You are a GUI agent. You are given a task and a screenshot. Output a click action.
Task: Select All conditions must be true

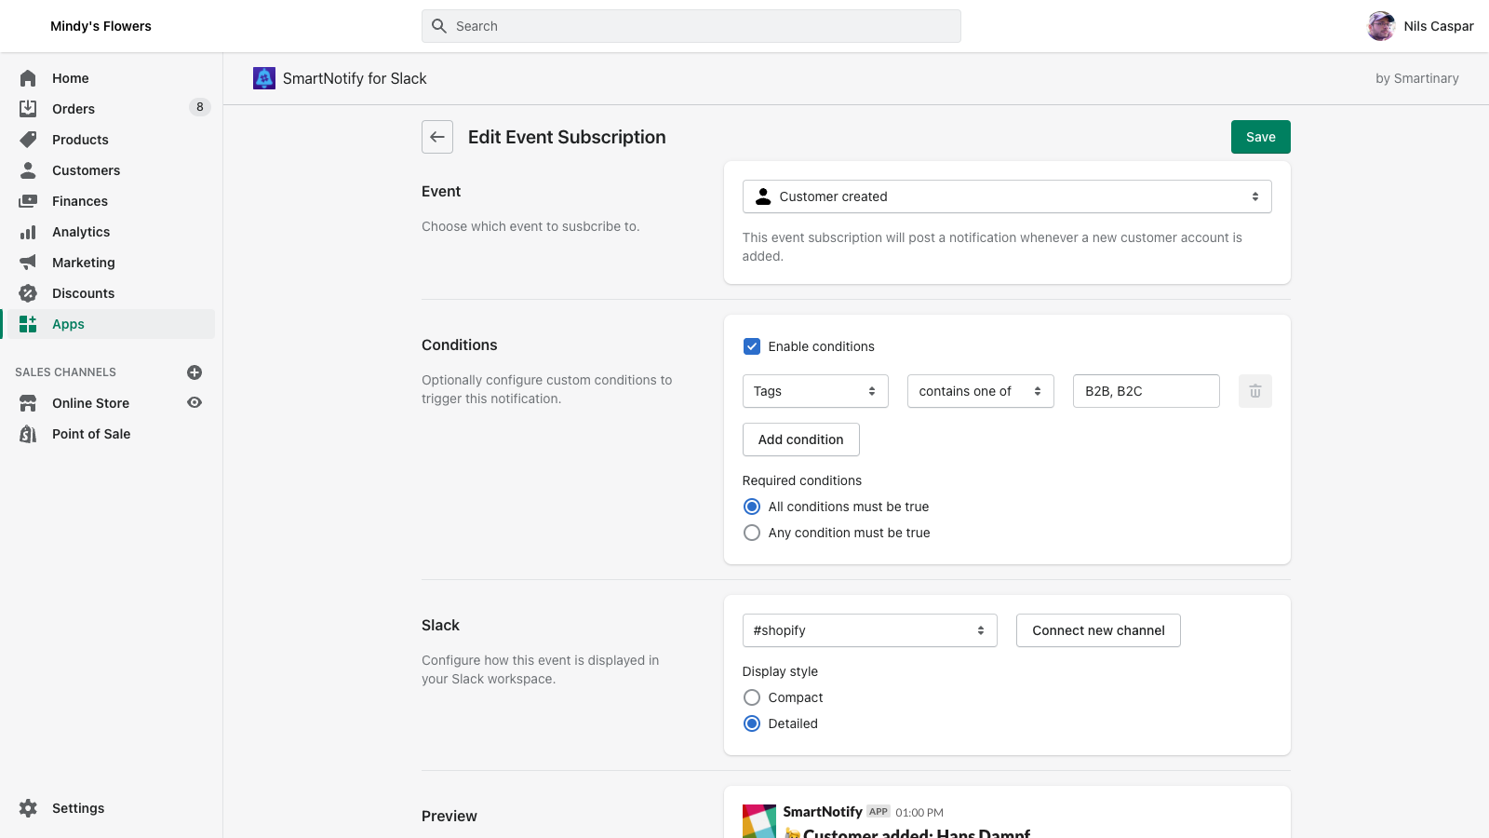[x=752, y=507]
